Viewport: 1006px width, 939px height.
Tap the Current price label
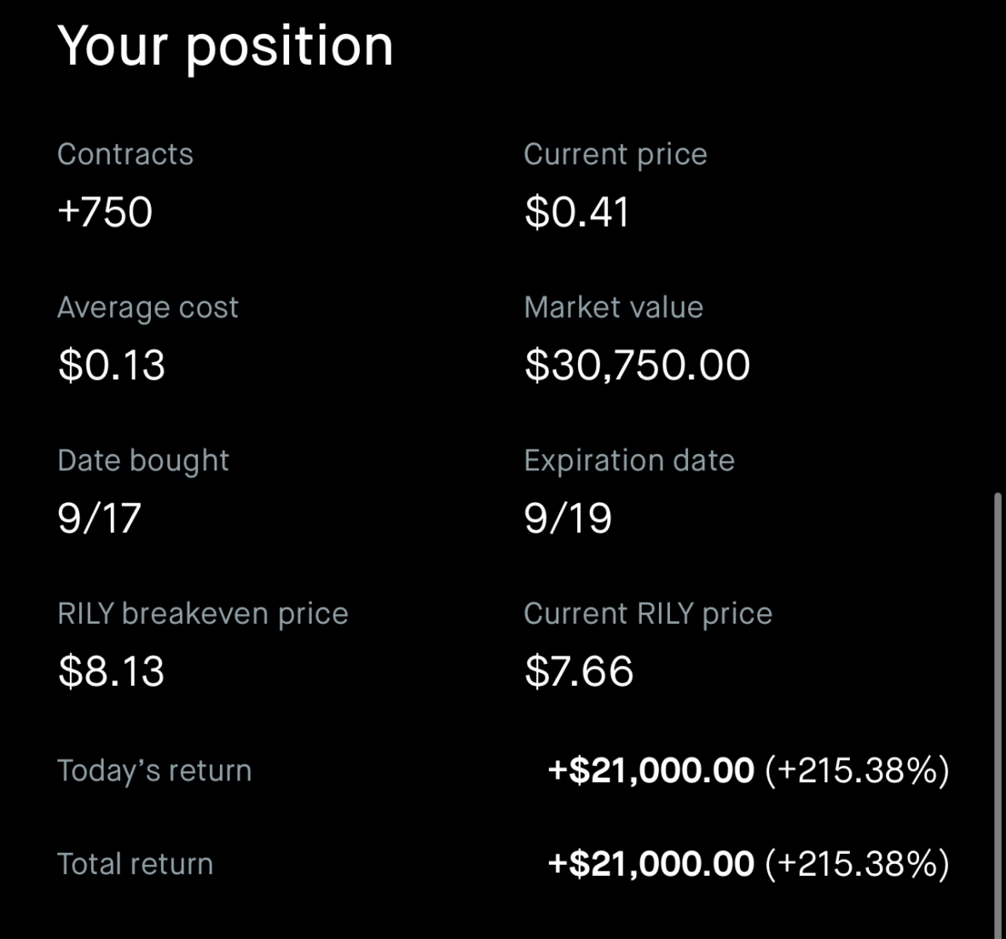click(615, 154)
